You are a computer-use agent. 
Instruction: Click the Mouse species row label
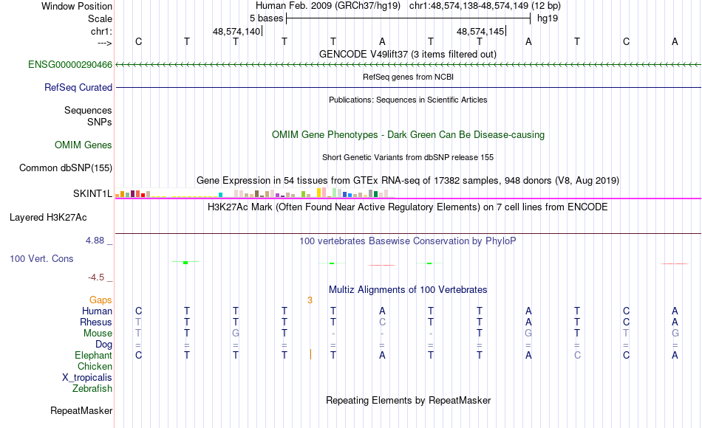98,334
